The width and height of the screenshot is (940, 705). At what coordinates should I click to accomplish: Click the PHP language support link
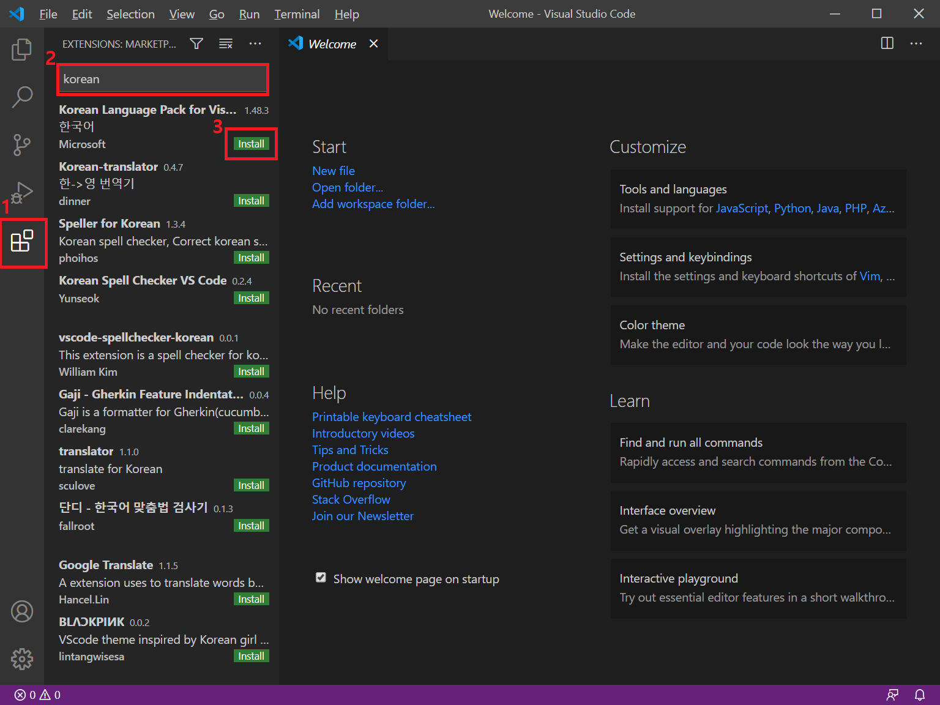pyautogui.click(x=856, y=208)
